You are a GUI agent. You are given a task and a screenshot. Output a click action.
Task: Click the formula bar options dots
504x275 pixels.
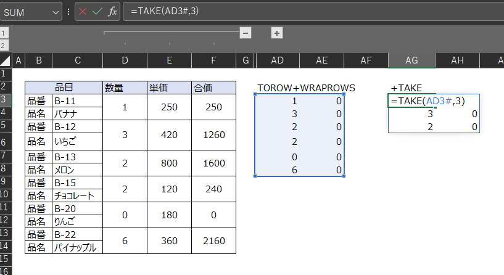pyautogui.click(x=68, y=12)
